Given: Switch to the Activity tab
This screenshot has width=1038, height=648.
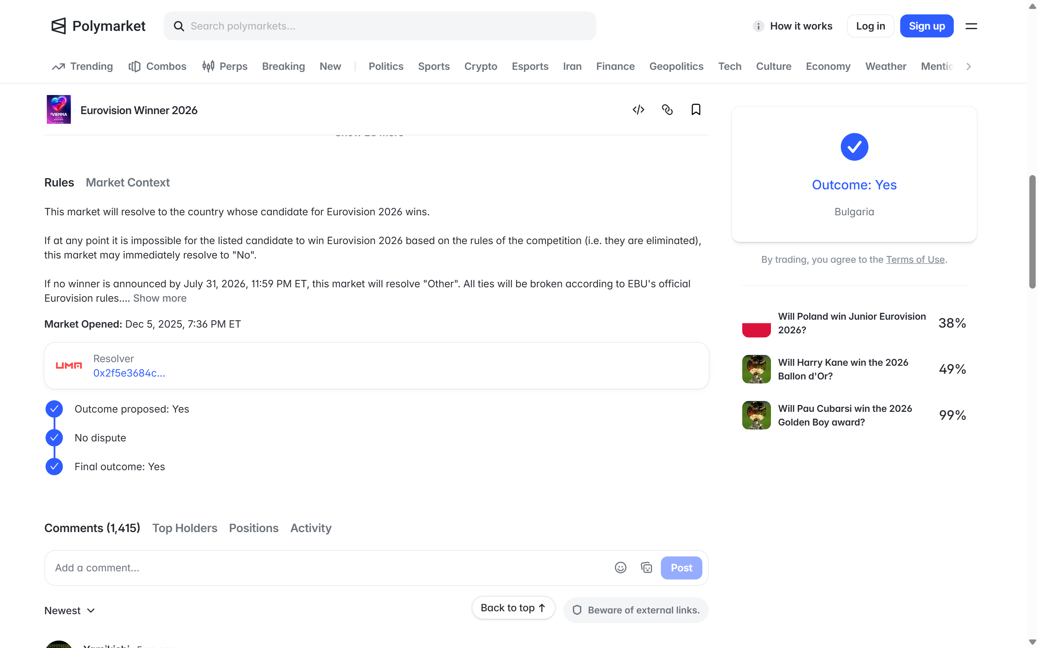Looking at the screenshot, I should pyautogui.click(x=311, y=528).
